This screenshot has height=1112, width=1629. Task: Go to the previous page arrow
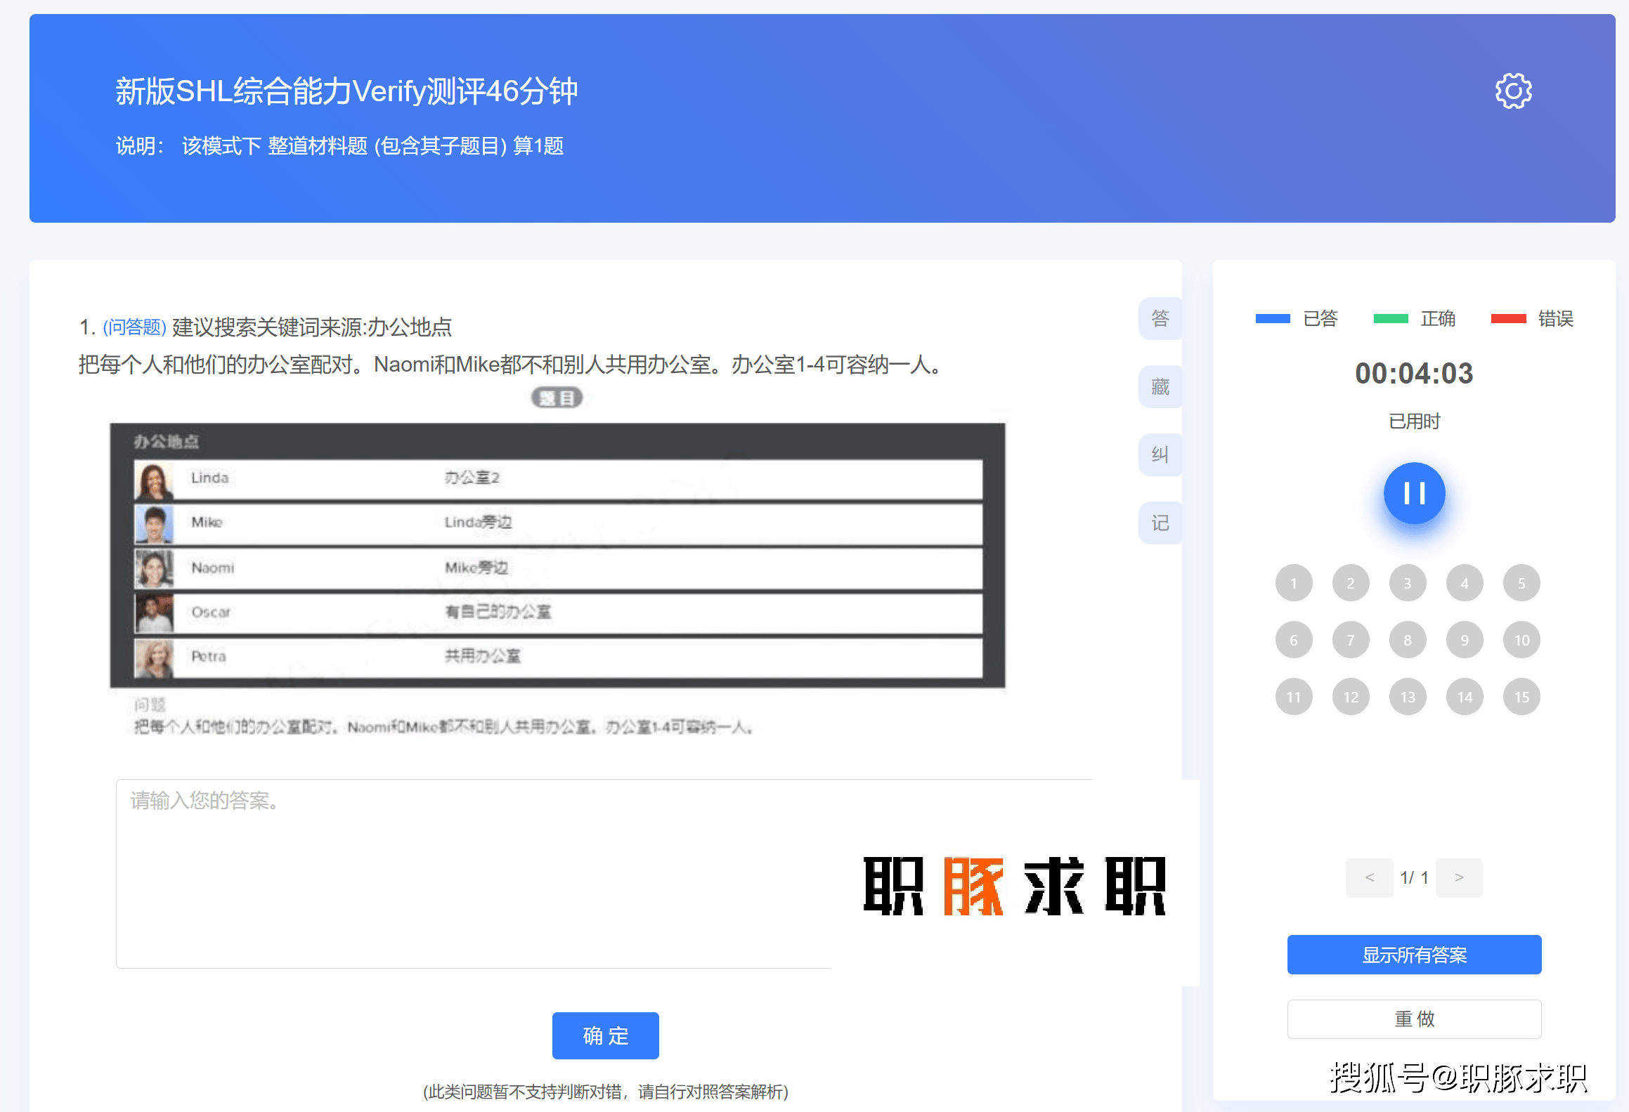coord(1369,877)
